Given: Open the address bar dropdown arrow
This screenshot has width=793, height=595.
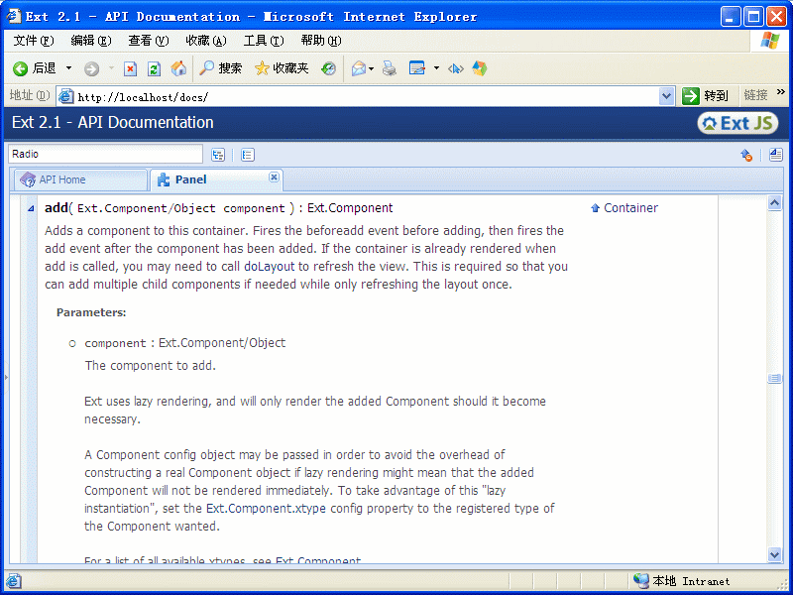Looking at the screenshot, I should [666, 96].
